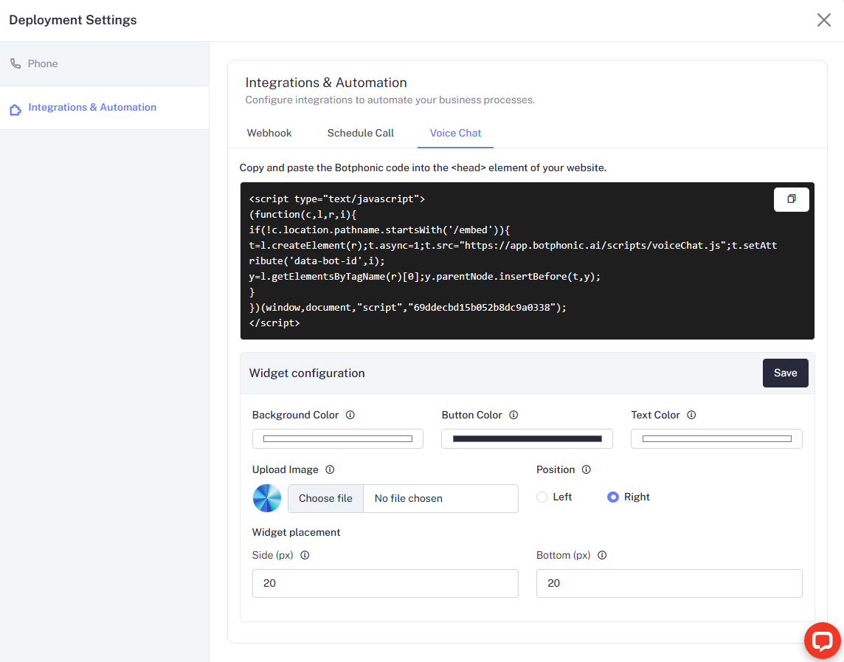Close the Deployment Settings dialog
Viewport: 844px width, 662px height.
click(824, 20)
